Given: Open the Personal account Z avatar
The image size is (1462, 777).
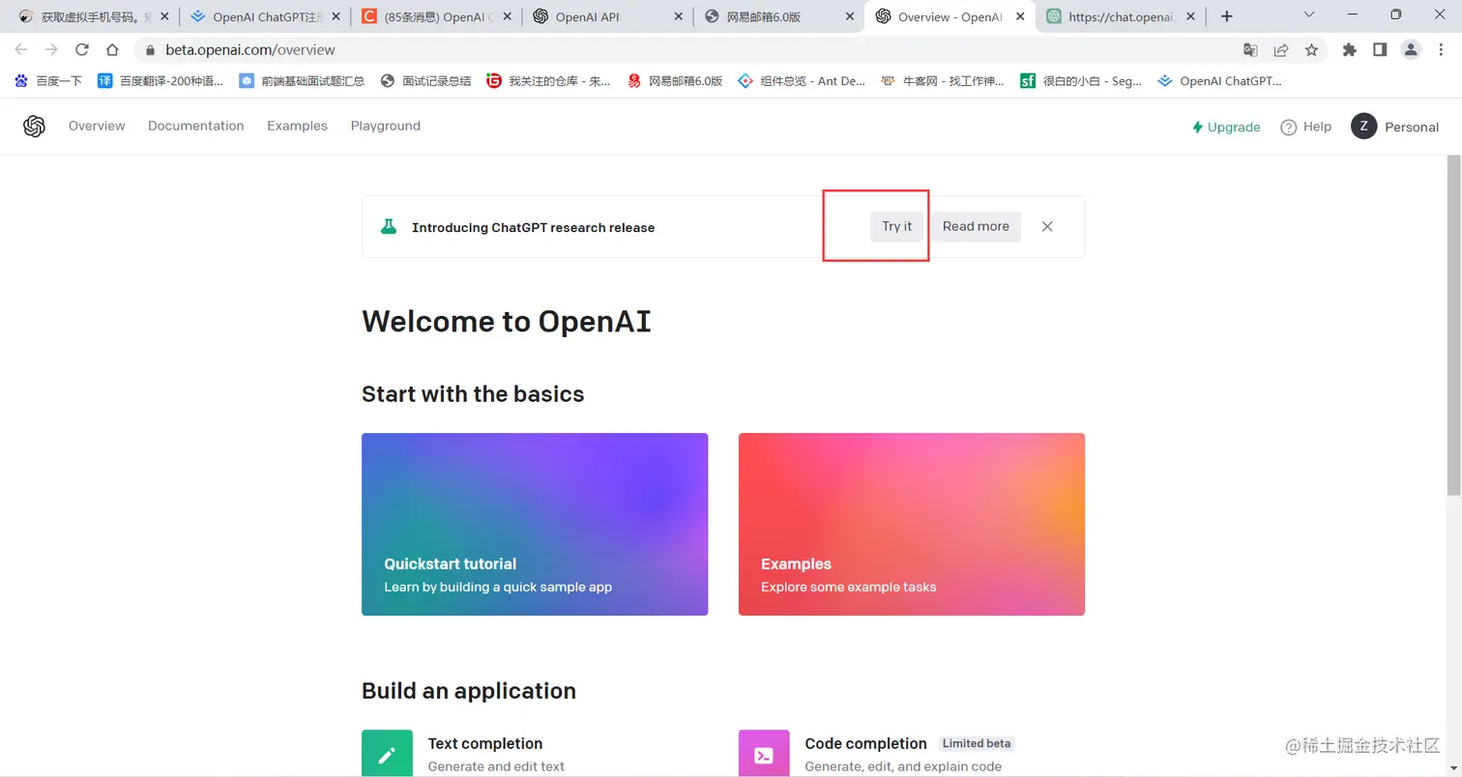Looking at the screenshot, I should pyautogui.click(x=1363, y=127).
